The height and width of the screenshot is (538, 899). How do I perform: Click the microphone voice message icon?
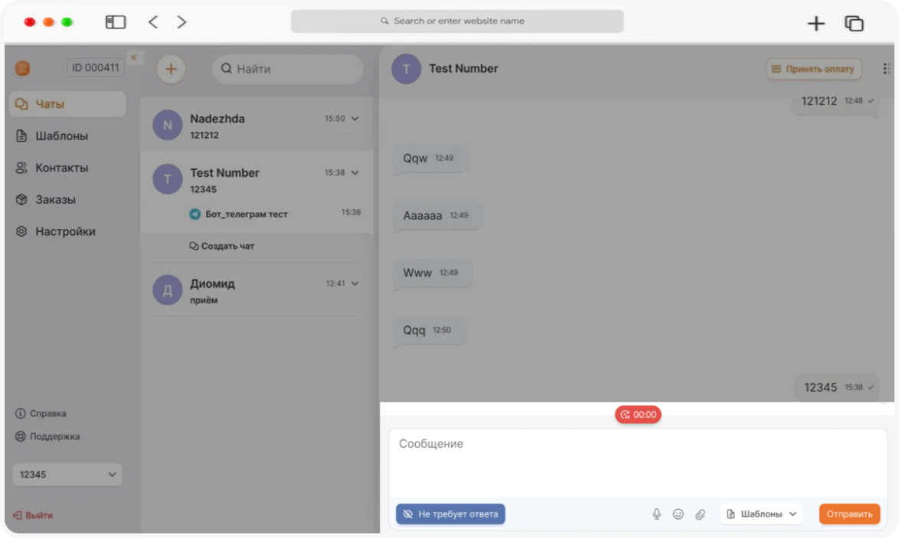[656, 514]
